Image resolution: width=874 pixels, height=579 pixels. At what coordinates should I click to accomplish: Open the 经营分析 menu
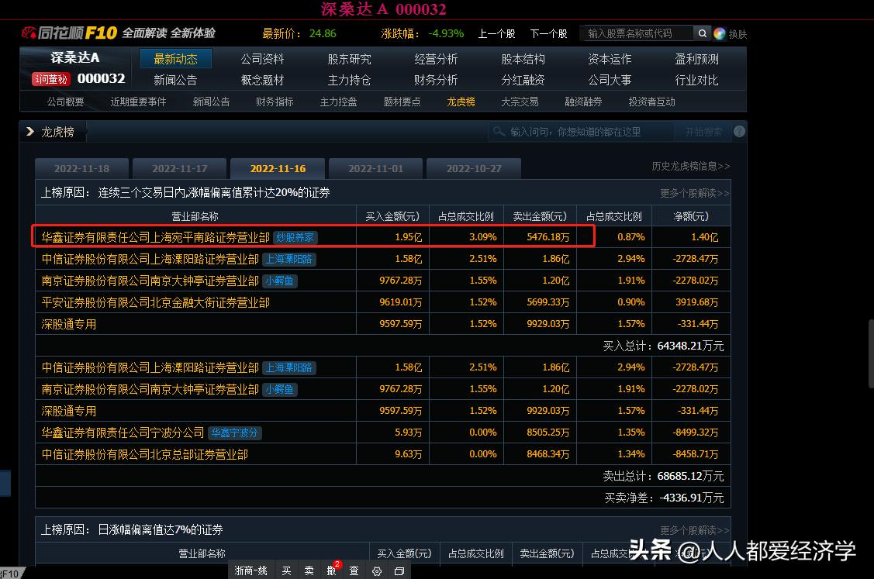tap(436, 59)
